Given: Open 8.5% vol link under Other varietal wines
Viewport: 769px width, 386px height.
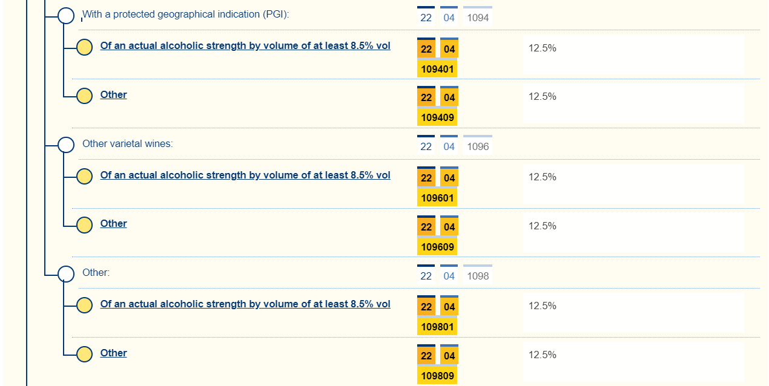Looking at the screenshot, I should coord(245,175).
